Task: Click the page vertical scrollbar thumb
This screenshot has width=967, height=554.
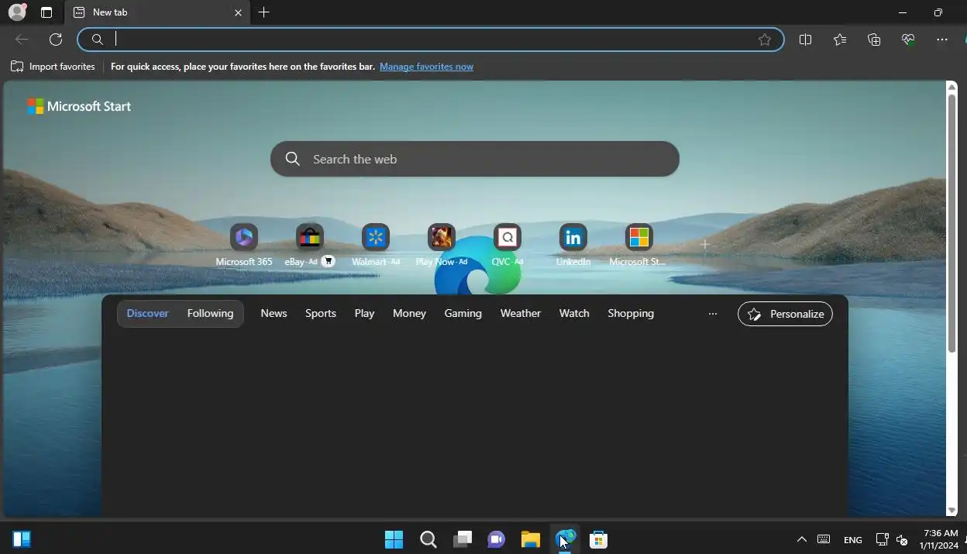Action: tap(952, 223)
